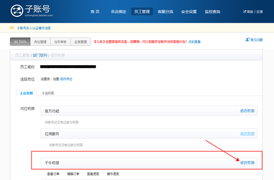The height and width of the screenshot is (180, 274).
Task: Click zizhanghao.taobao.com text under logo
Action: coord(39,15)
